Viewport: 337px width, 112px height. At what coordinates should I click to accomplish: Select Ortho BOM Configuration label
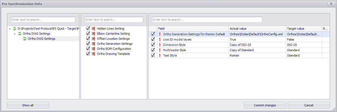(x=114, y=49)
